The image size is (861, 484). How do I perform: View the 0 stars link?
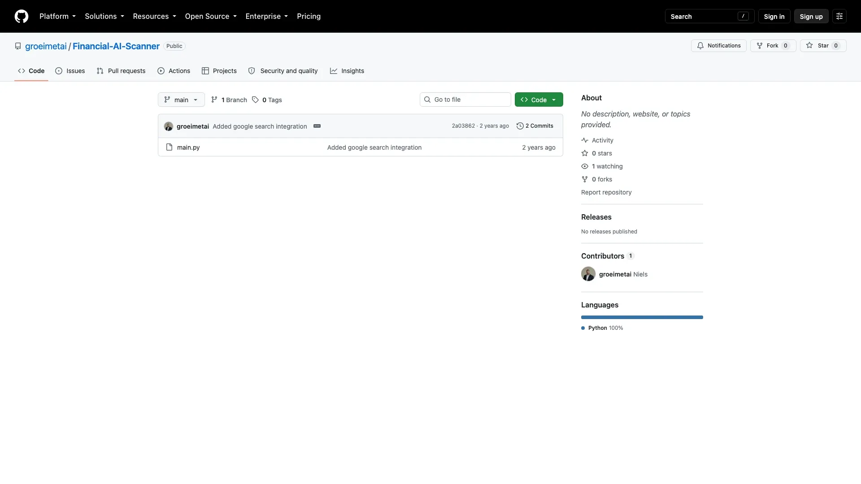596,153
